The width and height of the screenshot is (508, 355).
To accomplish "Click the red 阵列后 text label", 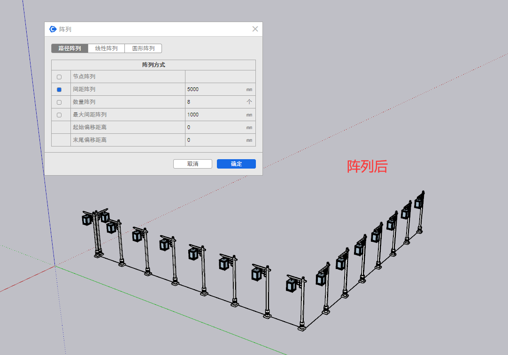I will pos(367,166).
